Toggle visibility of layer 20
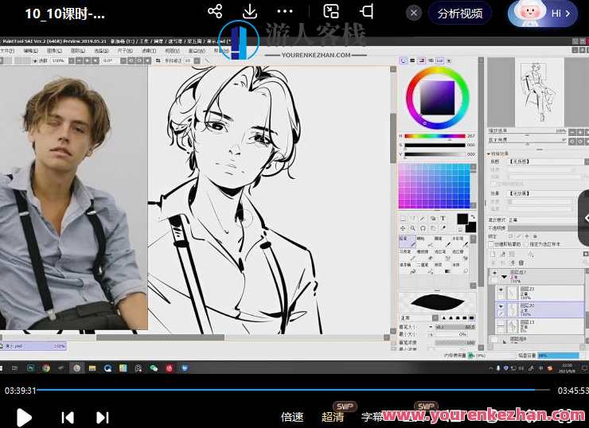The image size is (589, 428). pos(501,307)
